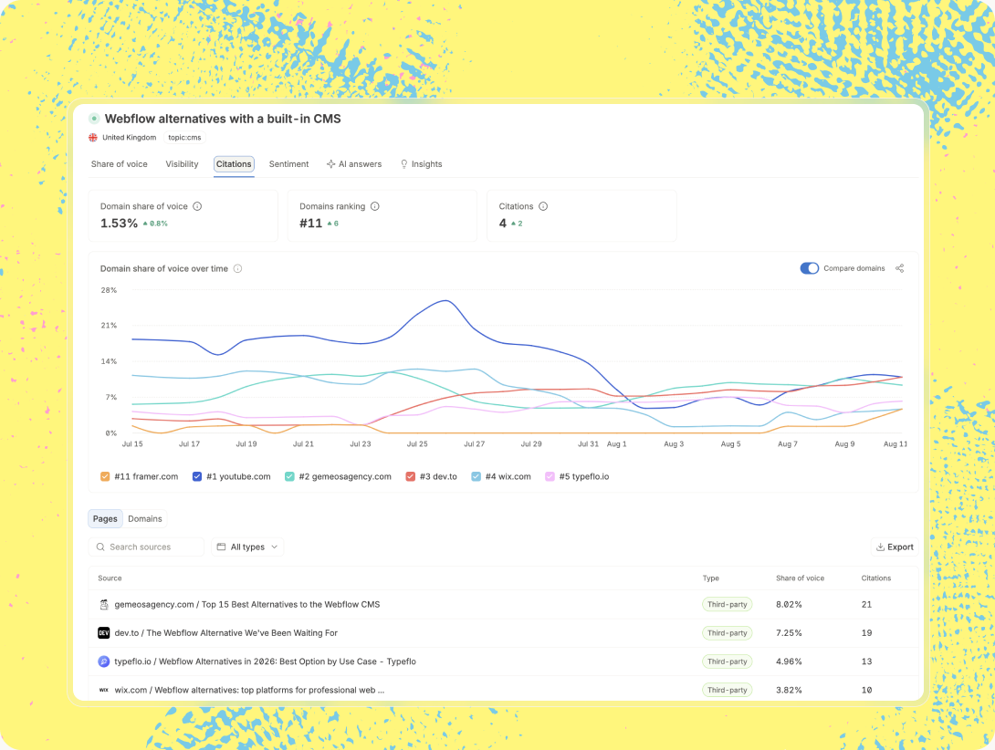
Task: Uncheck the #4 wix.com legend checkbox
Action: (477, 476)
